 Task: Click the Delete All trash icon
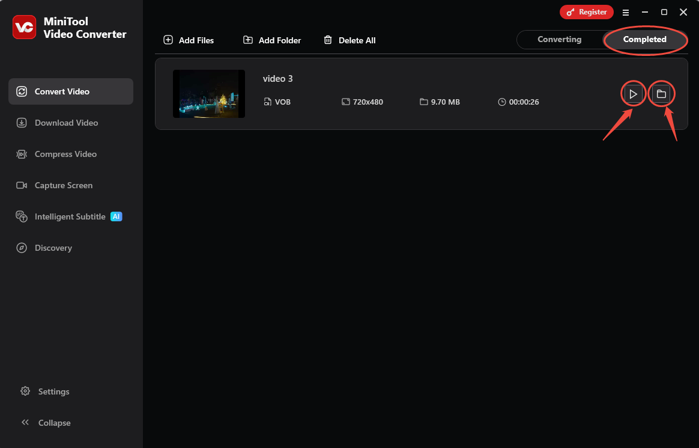[328, 40]
